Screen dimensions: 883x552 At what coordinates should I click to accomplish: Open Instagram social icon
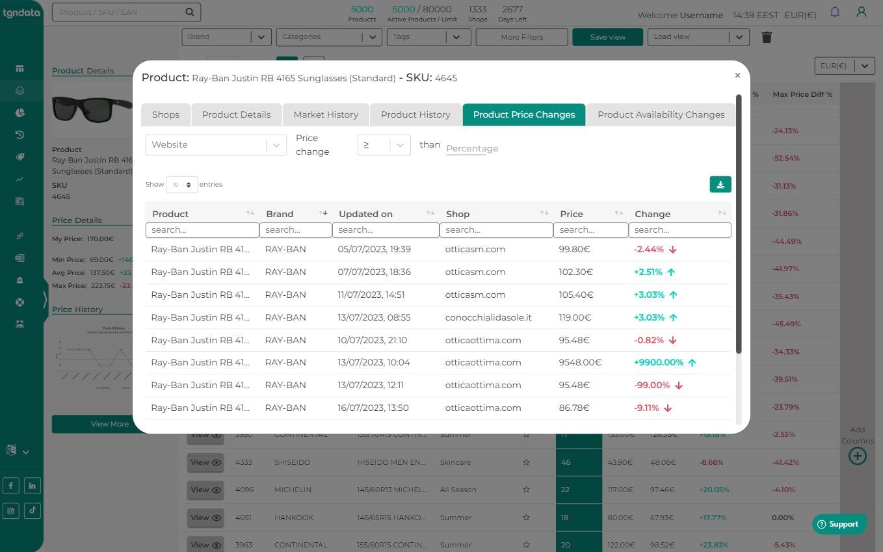(11, 510)
